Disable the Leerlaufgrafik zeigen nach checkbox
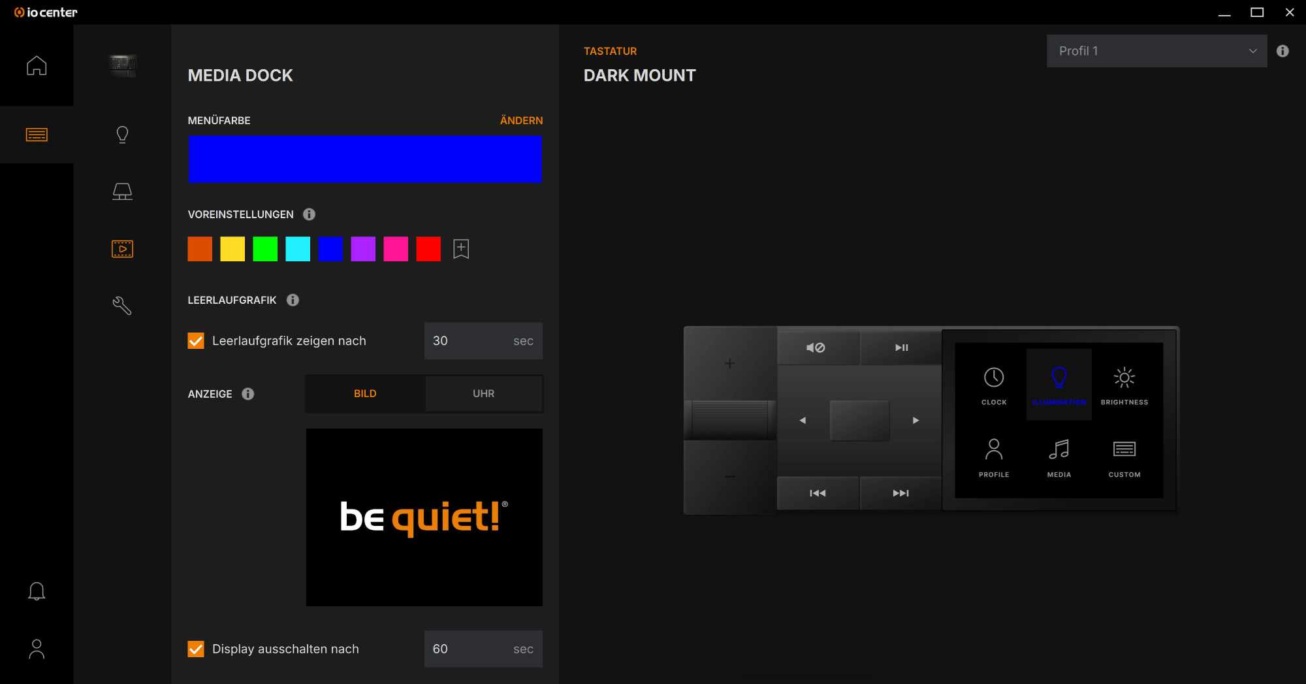Image resolution: width=1306 pixels, height=684 pixels. tap(196, 341)
